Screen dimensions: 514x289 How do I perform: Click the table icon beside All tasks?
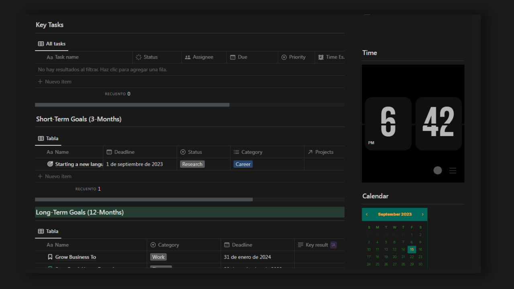tap(41, 44)
